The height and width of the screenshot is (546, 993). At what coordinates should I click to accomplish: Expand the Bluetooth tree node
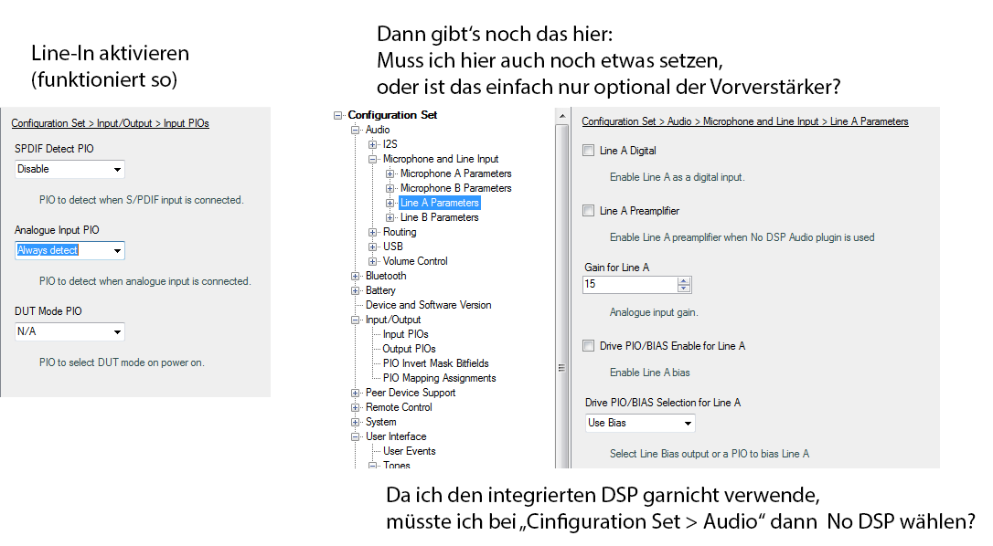pyautogui.click(x=356, y=276)
